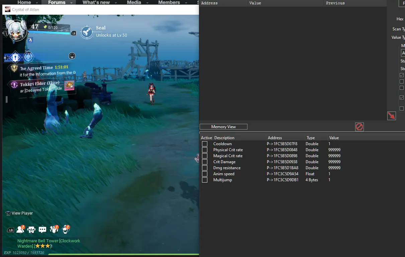The height and width of the screenshot is (257, 405).
Task: Click the Crystal of Atlan window icon
Action: (x=8, y=9)
